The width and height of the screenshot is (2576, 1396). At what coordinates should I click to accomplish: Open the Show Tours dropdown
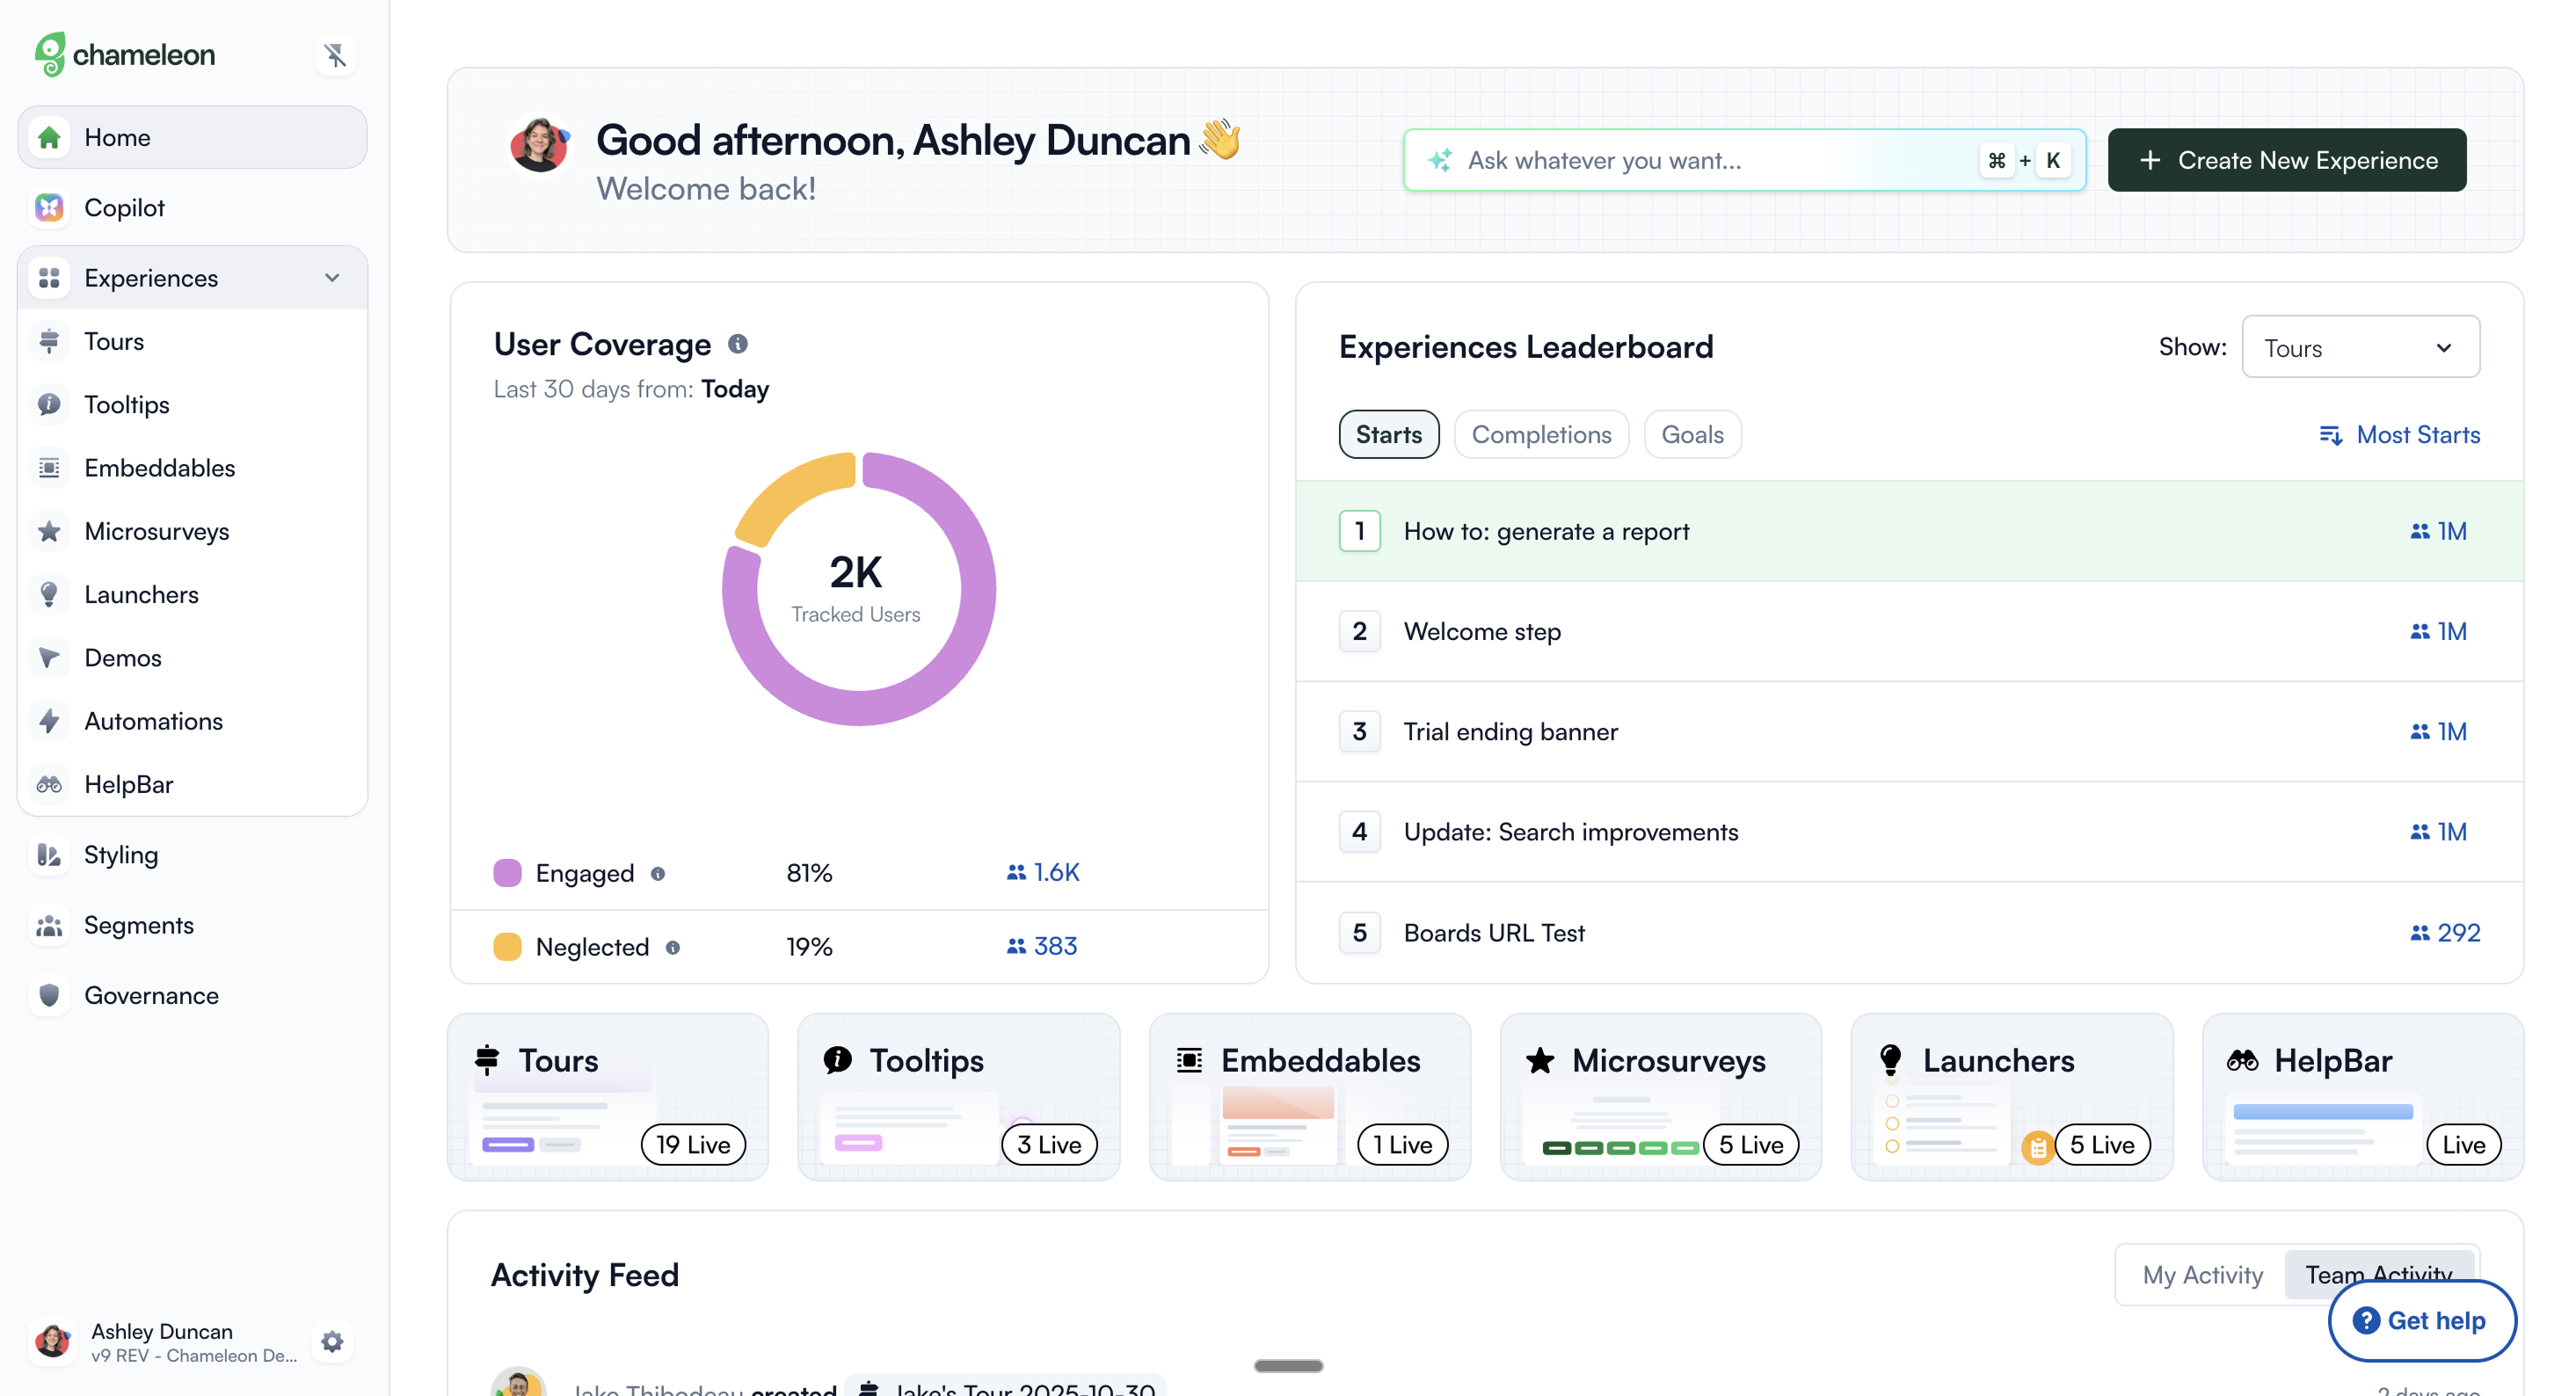click(2359, 347)
